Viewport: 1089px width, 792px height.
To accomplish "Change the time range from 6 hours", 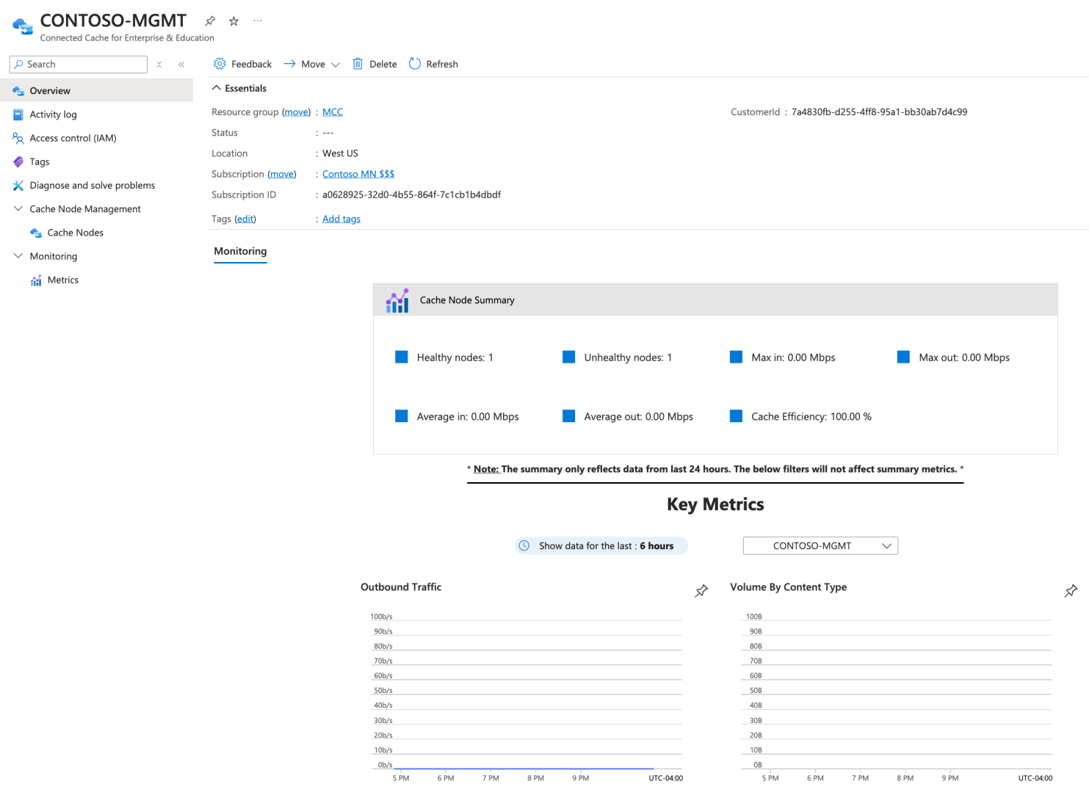I will pyautogui.click(x=601, y=546).
